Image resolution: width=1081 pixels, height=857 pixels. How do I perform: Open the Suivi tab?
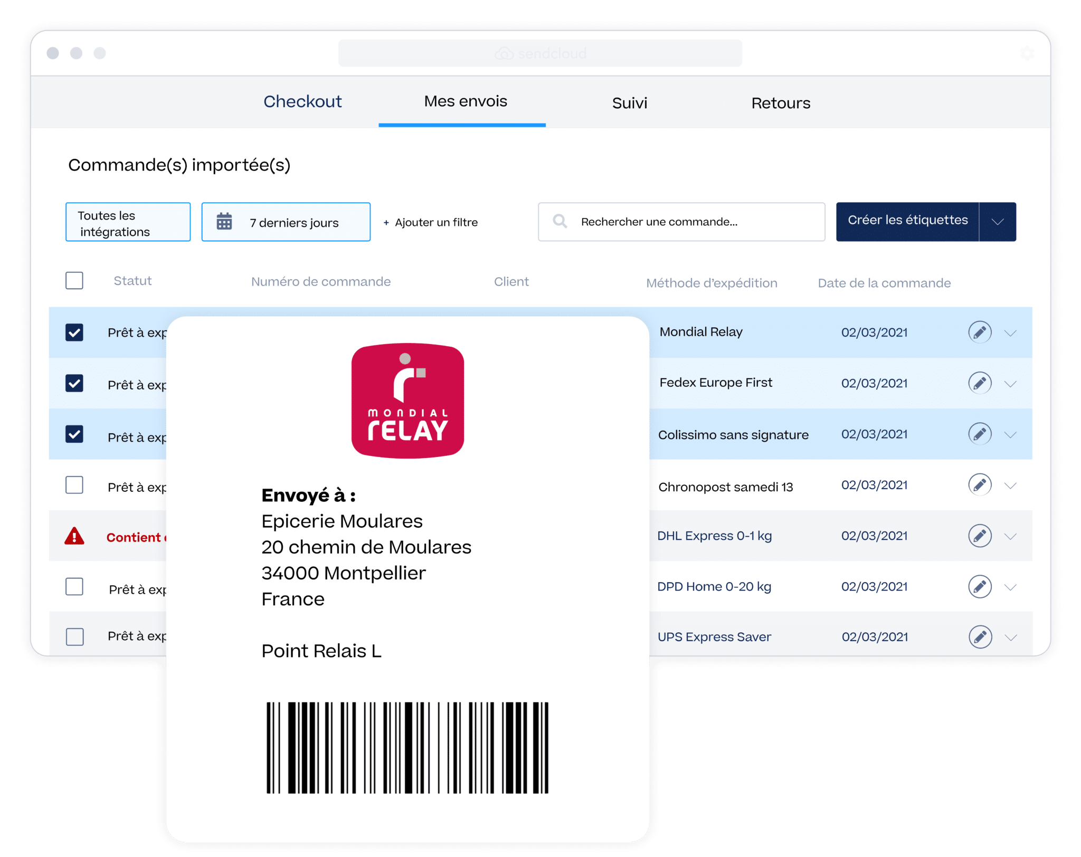point(629,103)
